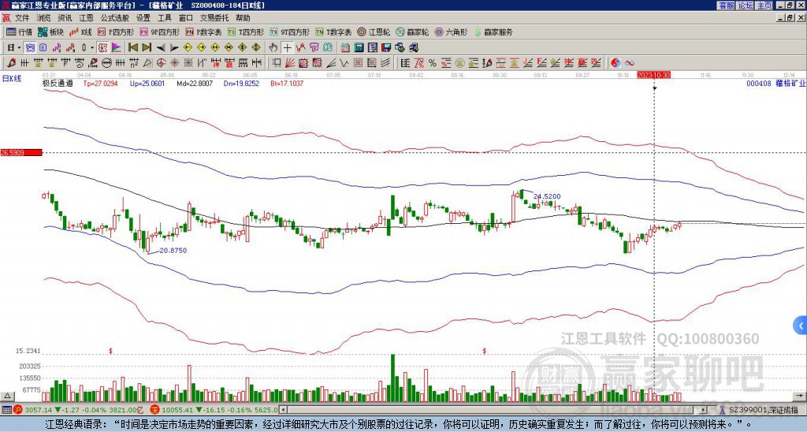Click the red zigzag line icon
This screenshot has height=432, width=807.
tap(300, 47)
